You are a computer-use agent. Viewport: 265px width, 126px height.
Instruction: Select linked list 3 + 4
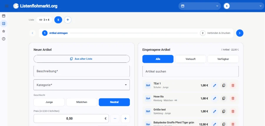coord(44,20)
